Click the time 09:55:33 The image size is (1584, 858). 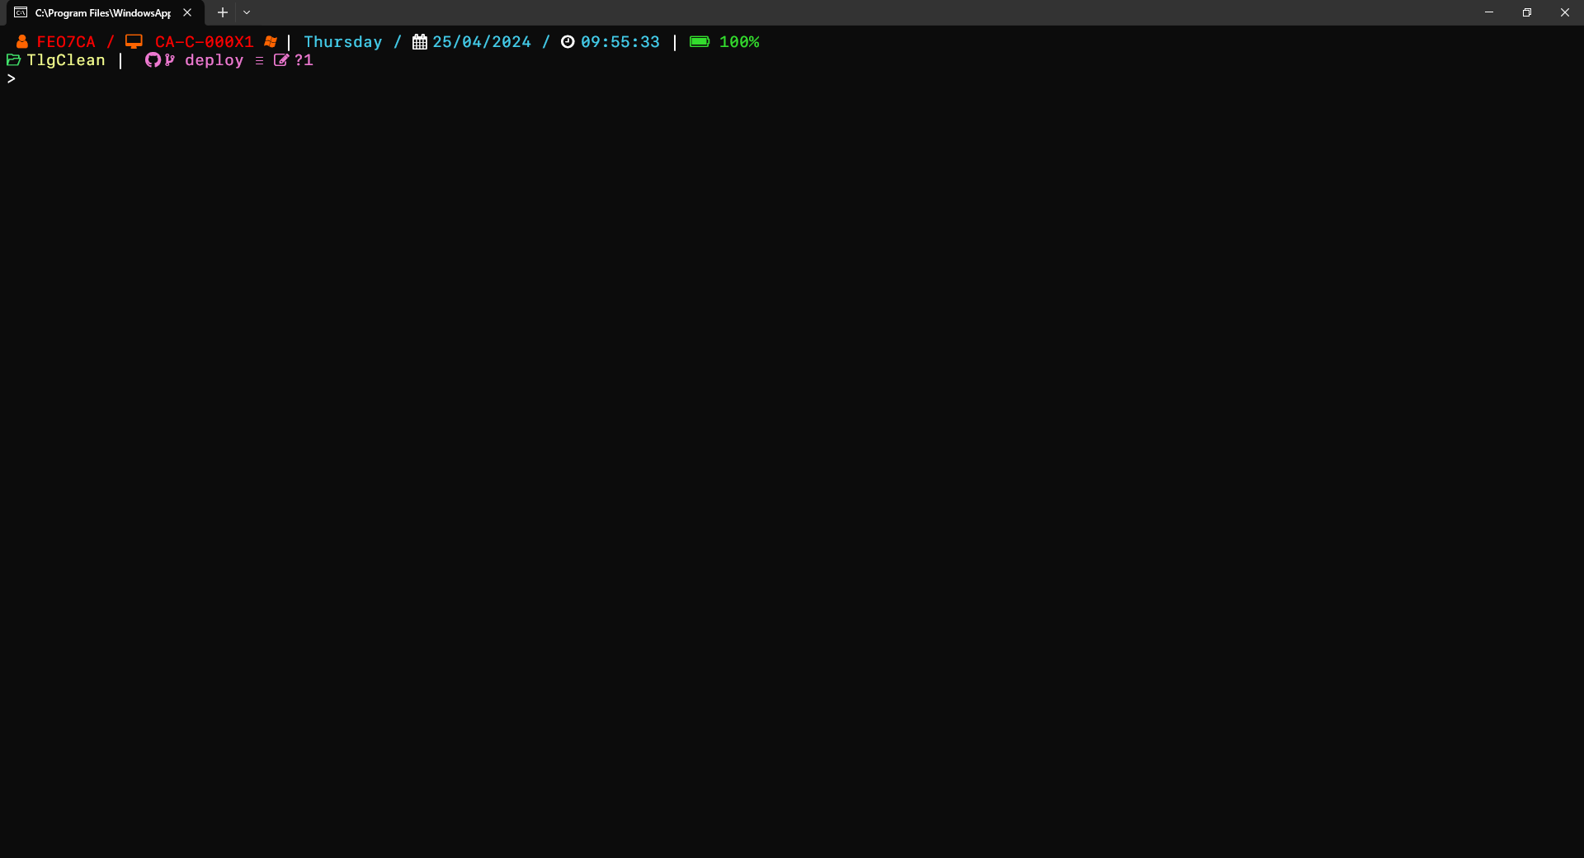point(620,42)
